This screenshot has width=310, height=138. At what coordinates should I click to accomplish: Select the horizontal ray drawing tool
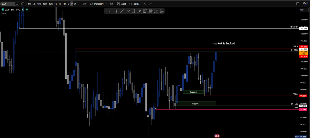[111, 11]
